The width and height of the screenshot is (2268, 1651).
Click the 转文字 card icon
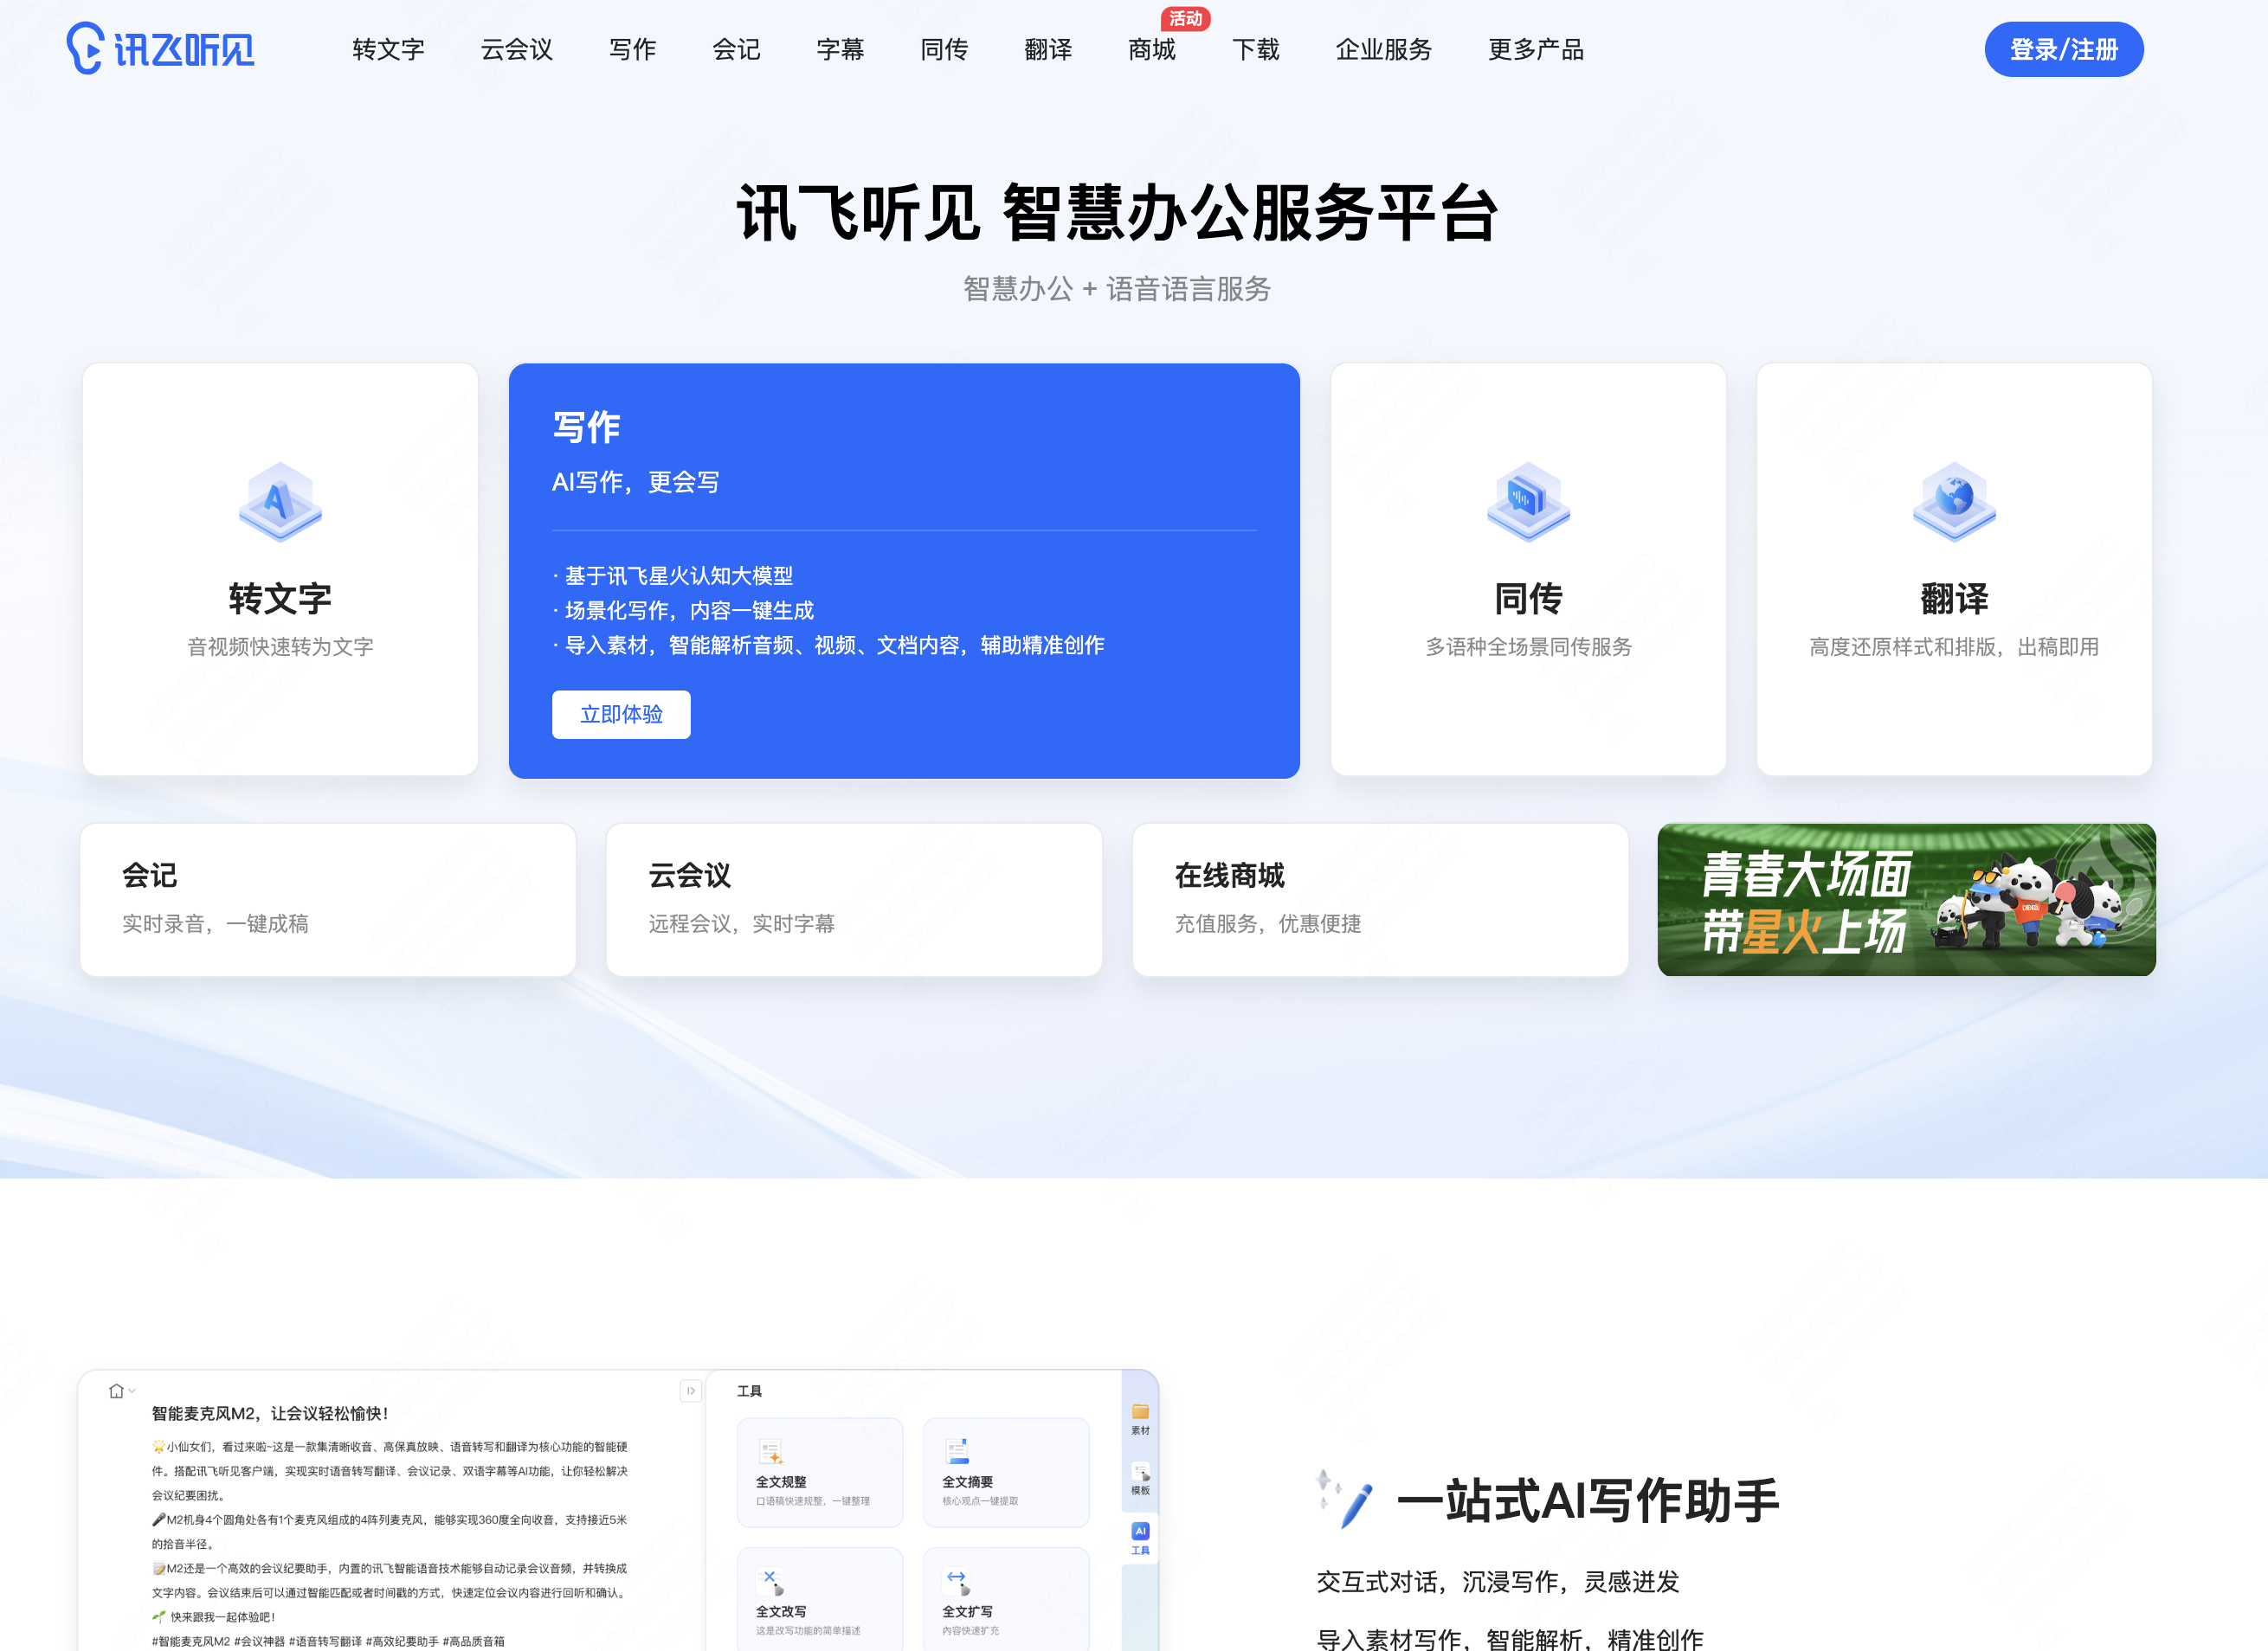[x=280, y=502]
